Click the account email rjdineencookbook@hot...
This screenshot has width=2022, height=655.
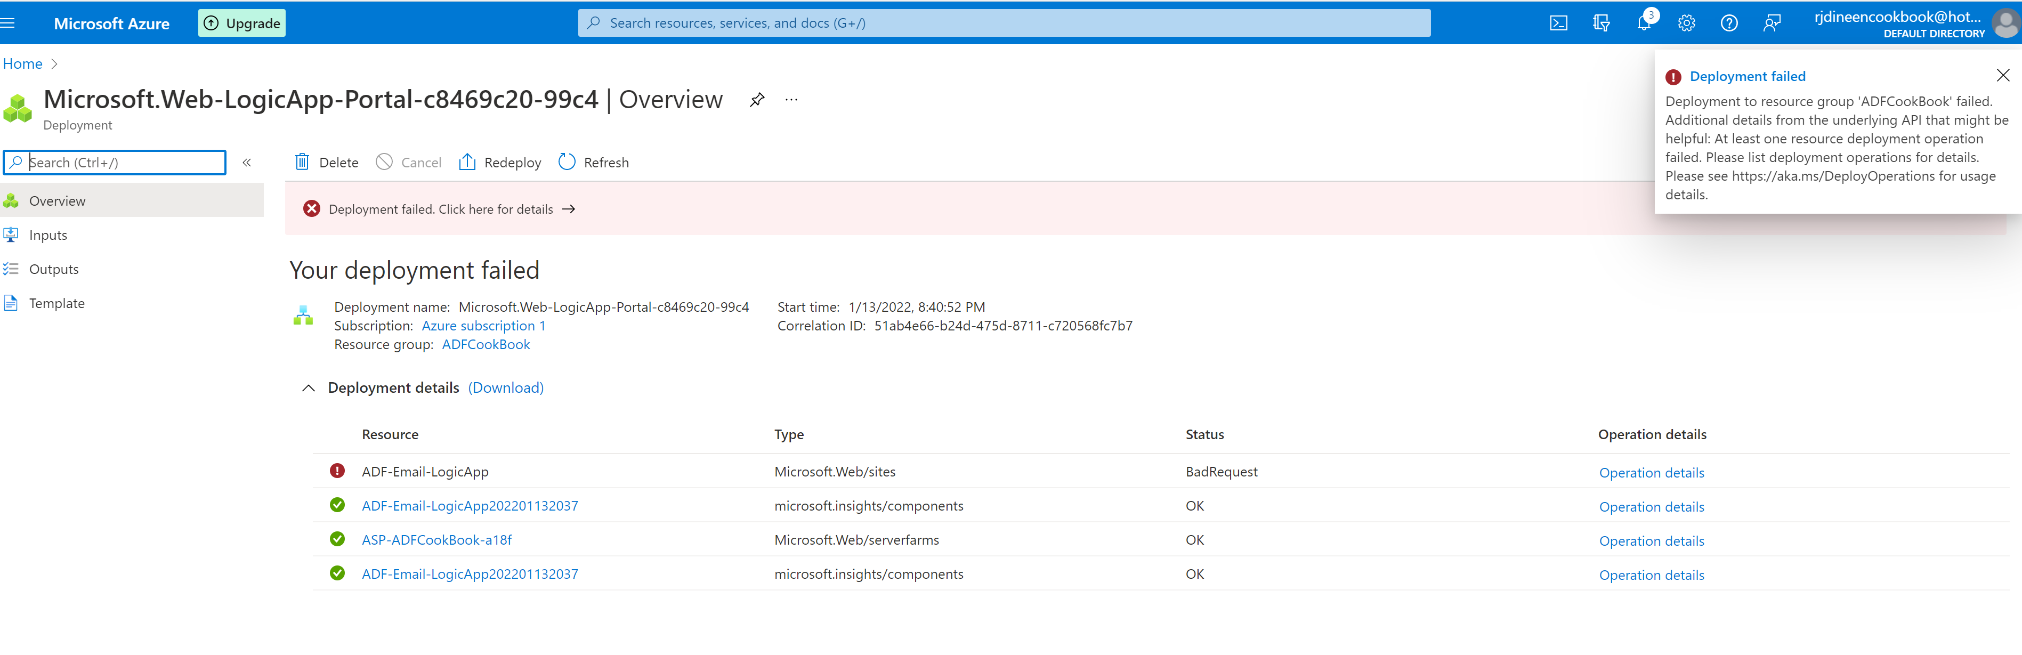pyautogui.click(x=1897, y=17)
